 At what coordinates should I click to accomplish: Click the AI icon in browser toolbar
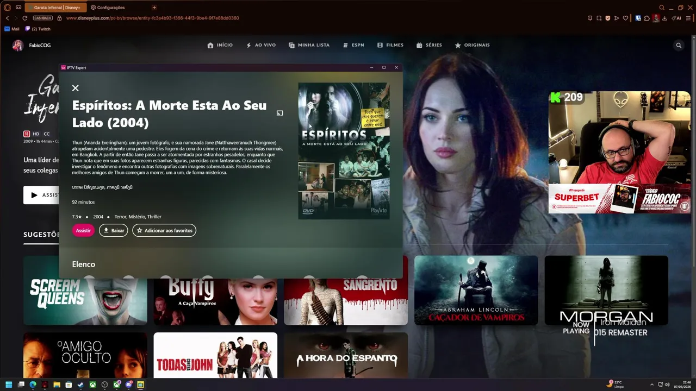click(677, 18)
